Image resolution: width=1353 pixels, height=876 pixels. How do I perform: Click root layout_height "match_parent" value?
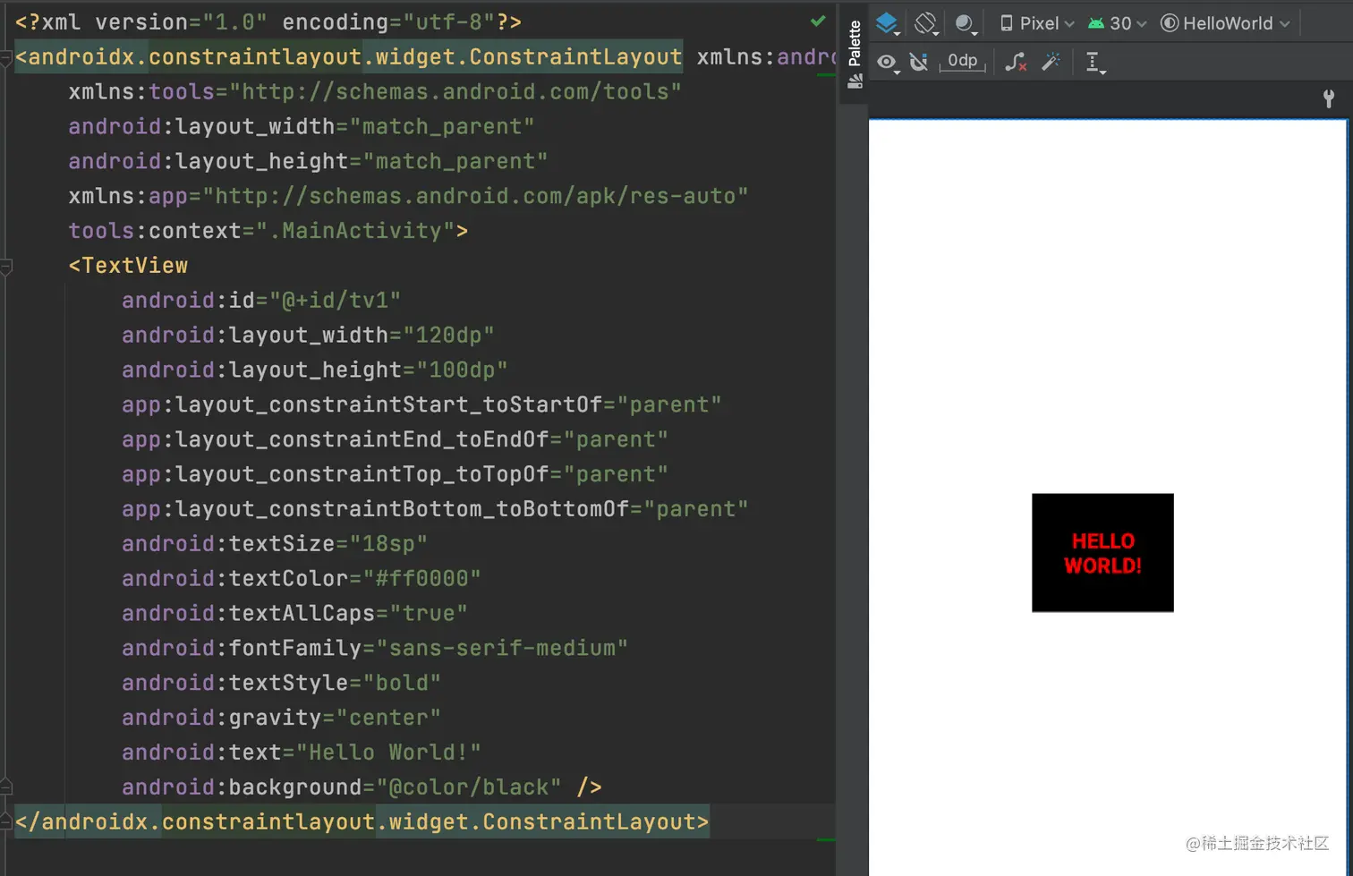pos(455,162)
